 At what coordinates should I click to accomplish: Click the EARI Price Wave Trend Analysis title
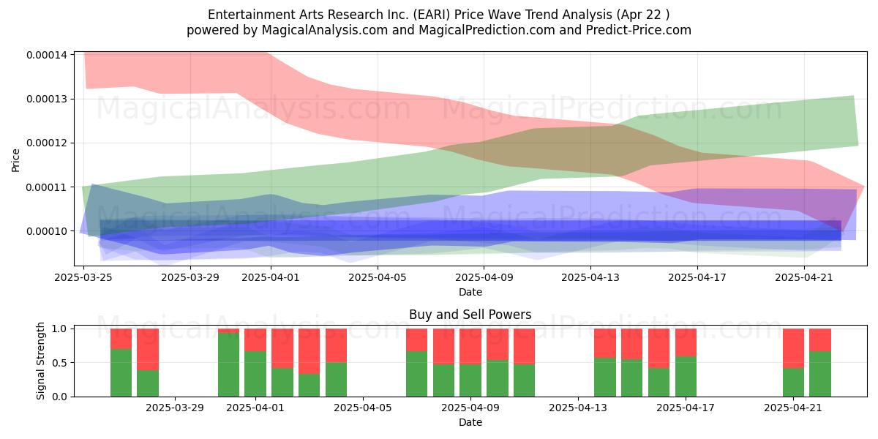[439, 15]
